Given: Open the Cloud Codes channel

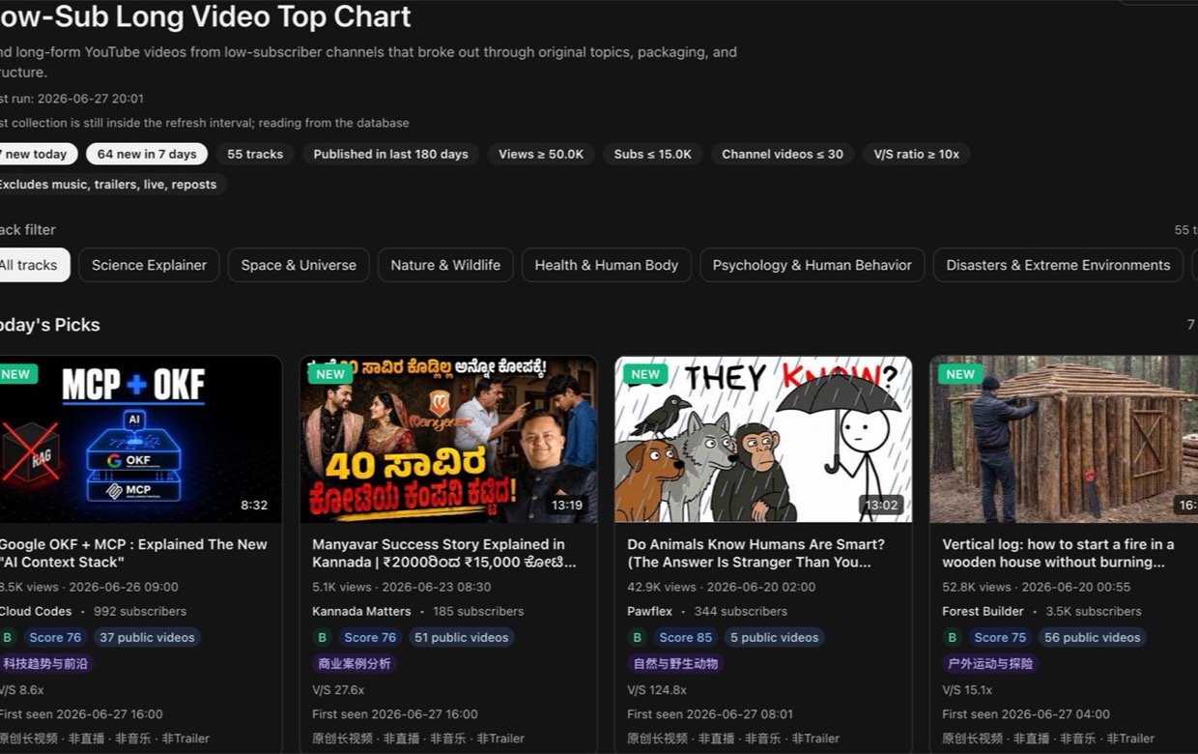Looking at the screenshot, I should tap(35, 611).
